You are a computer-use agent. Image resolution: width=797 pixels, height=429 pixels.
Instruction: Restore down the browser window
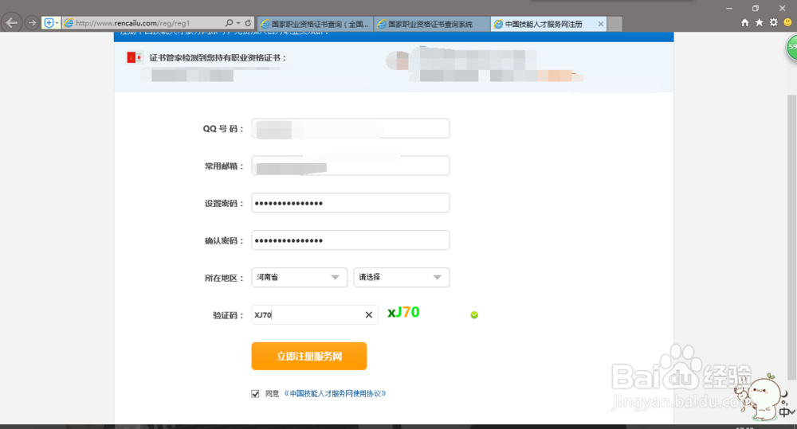point(756,8)
